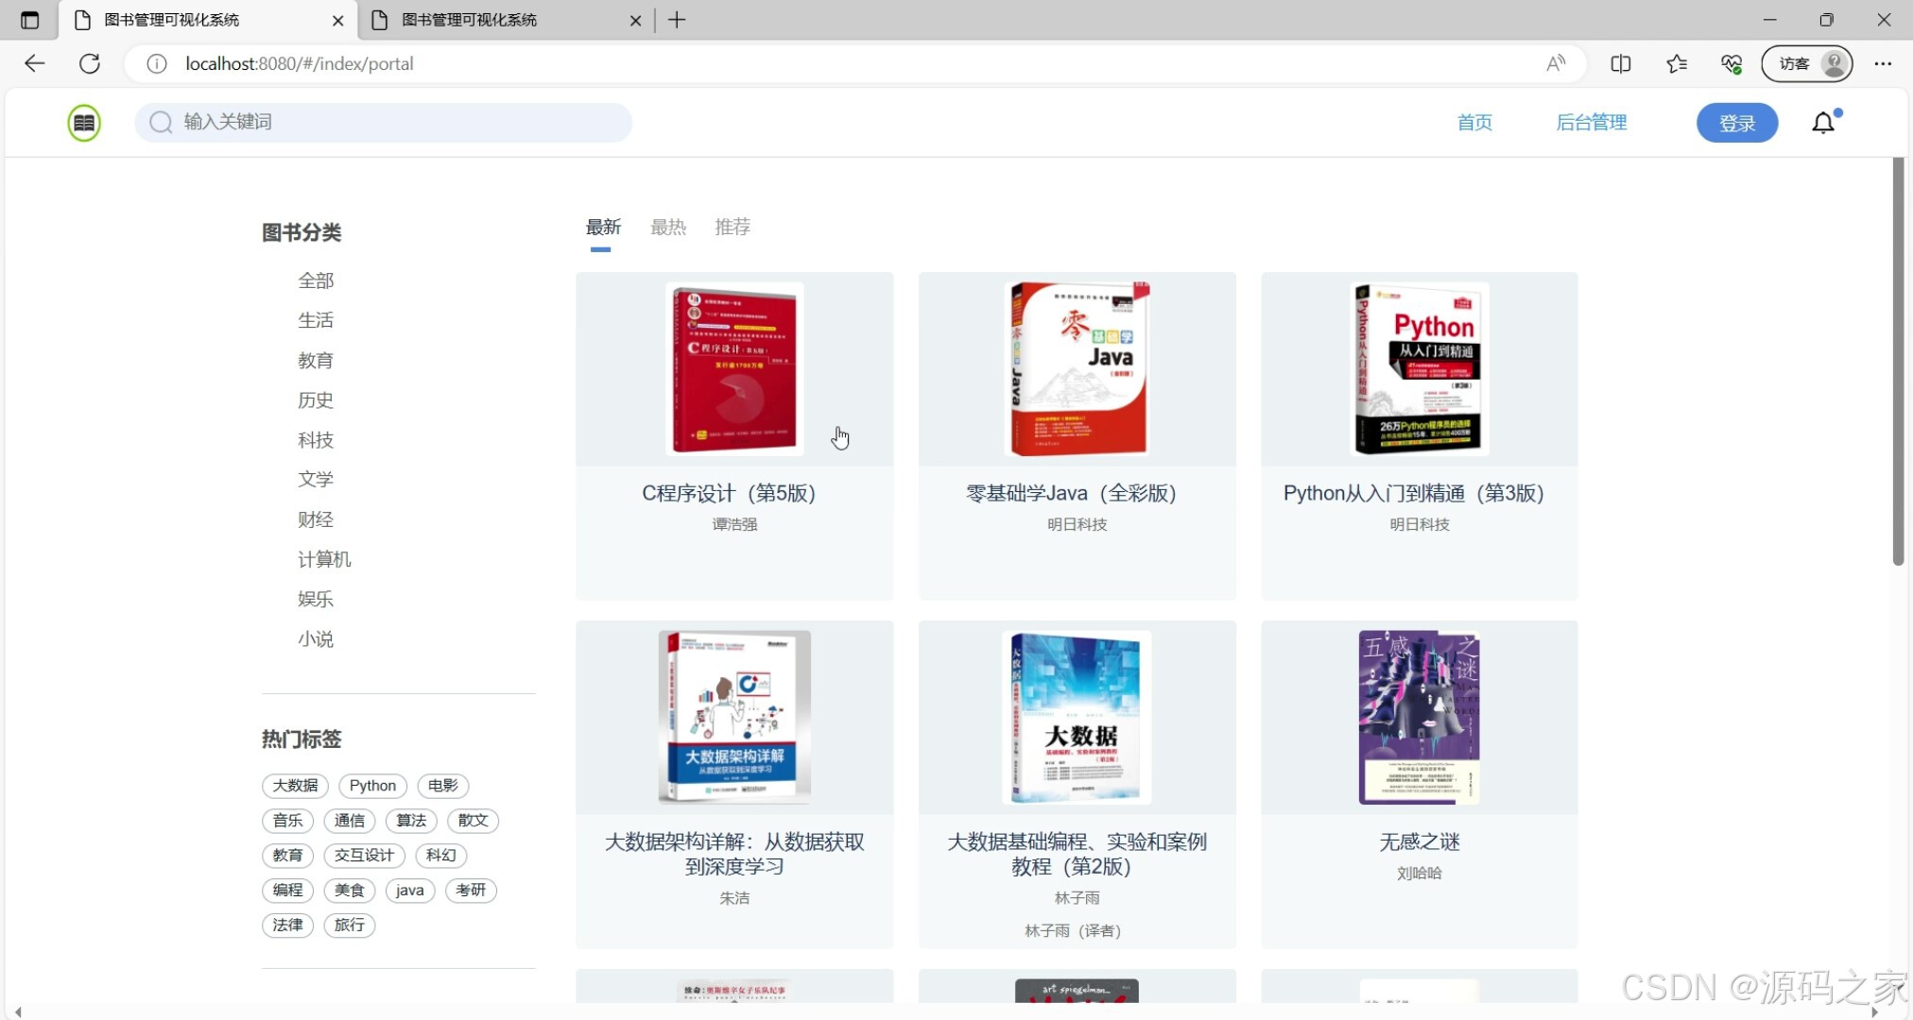Screen dimensions: 1913x1020
Task: Open the site logo book icon
Action: (83, 122)
